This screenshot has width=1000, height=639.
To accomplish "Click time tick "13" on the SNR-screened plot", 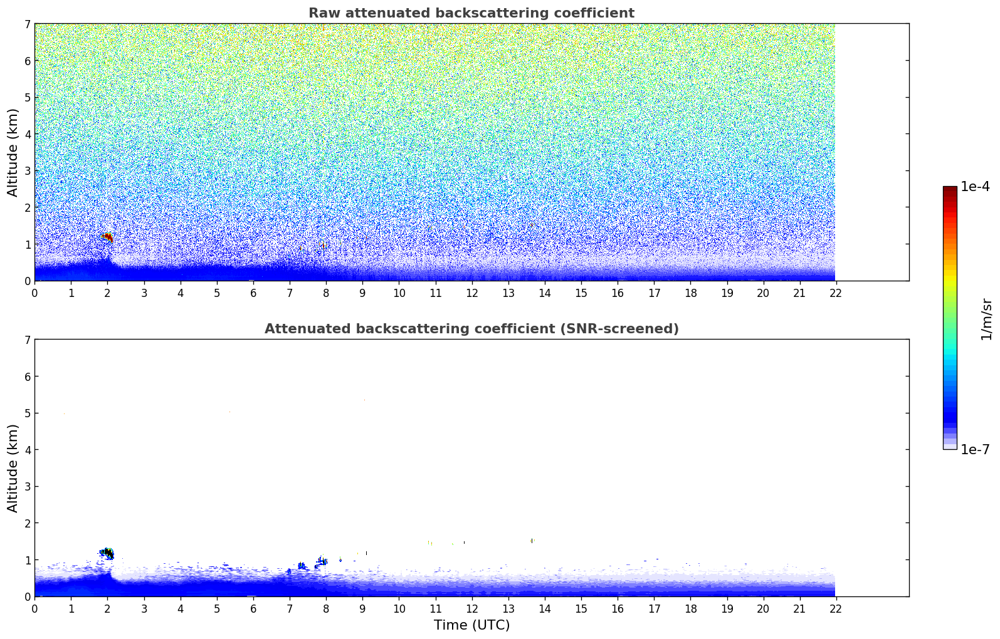I will pyautogui.click(x=508, y=609).
